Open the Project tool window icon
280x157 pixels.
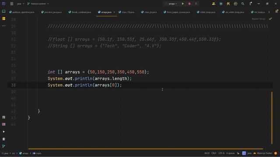coord(3,11)
